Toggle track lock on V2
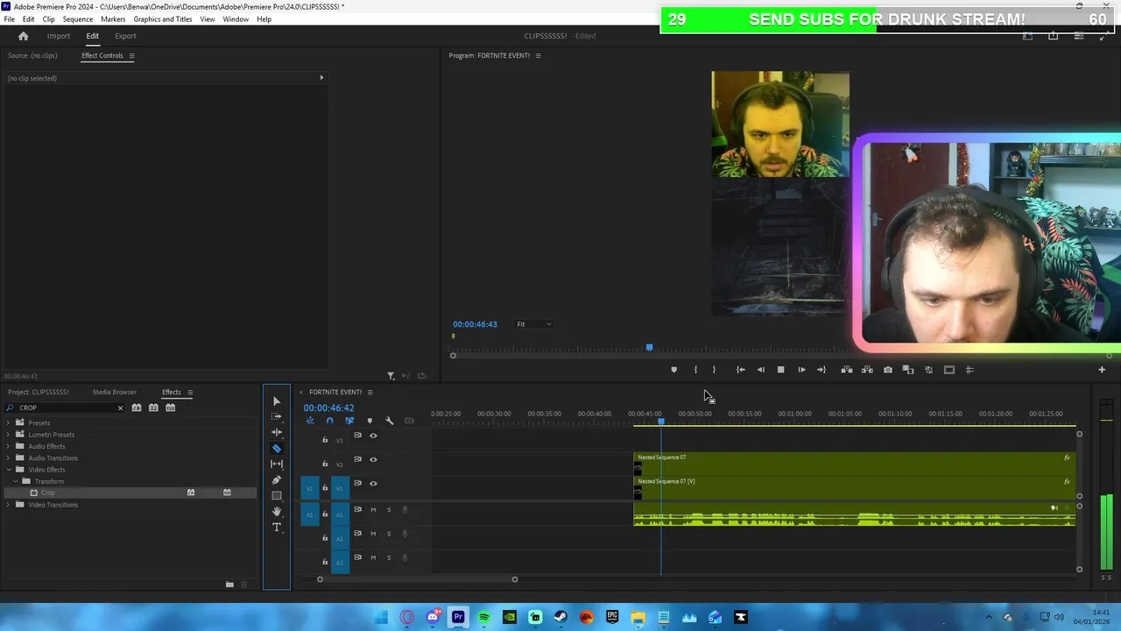 tap(325, 464)
